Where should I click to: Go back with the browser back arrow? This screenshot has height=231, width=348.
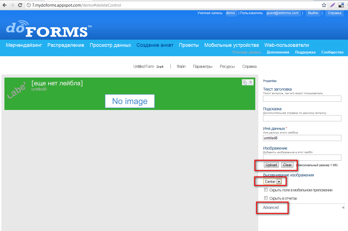[x=5, y=5]
